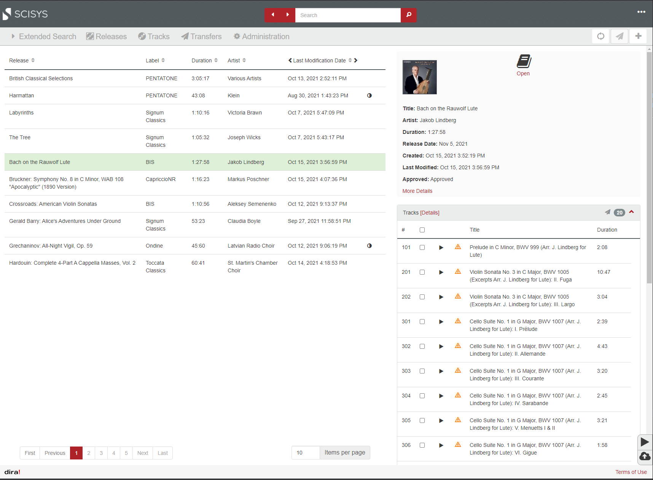
Task: Click the refresh circle icon
Action: pos(600,37)
